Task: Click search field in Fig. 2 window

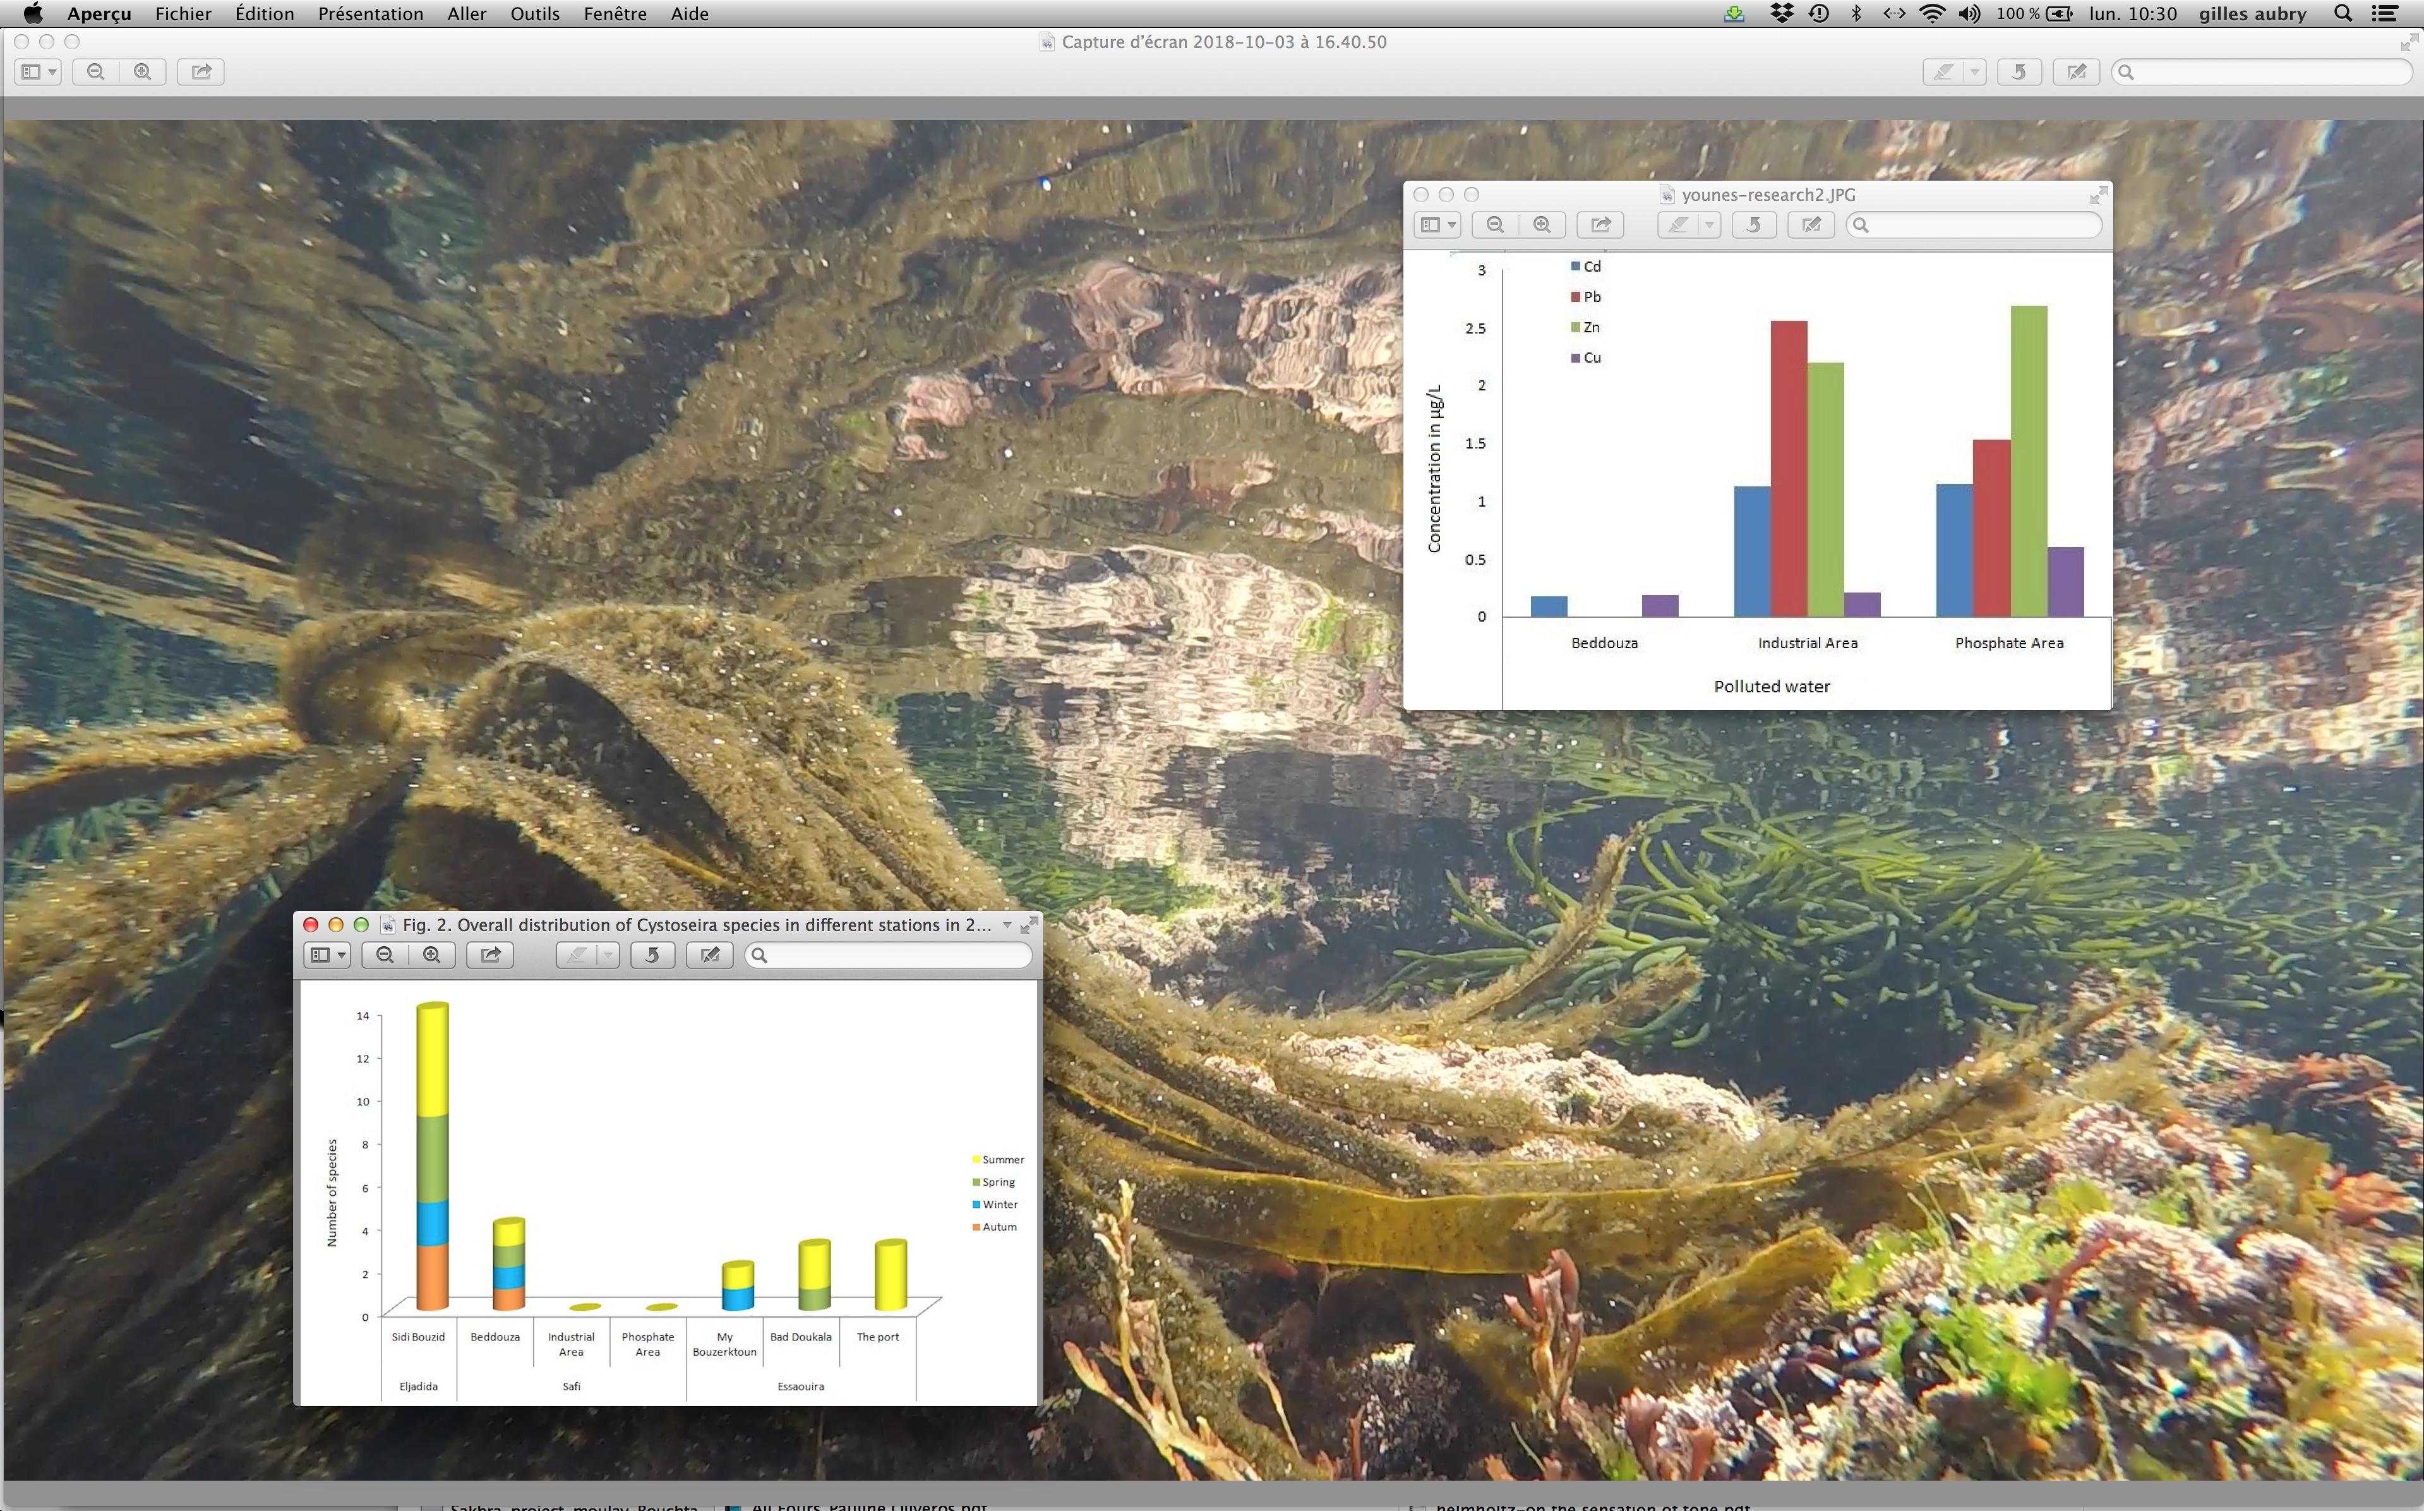Action: click(889, 955)
